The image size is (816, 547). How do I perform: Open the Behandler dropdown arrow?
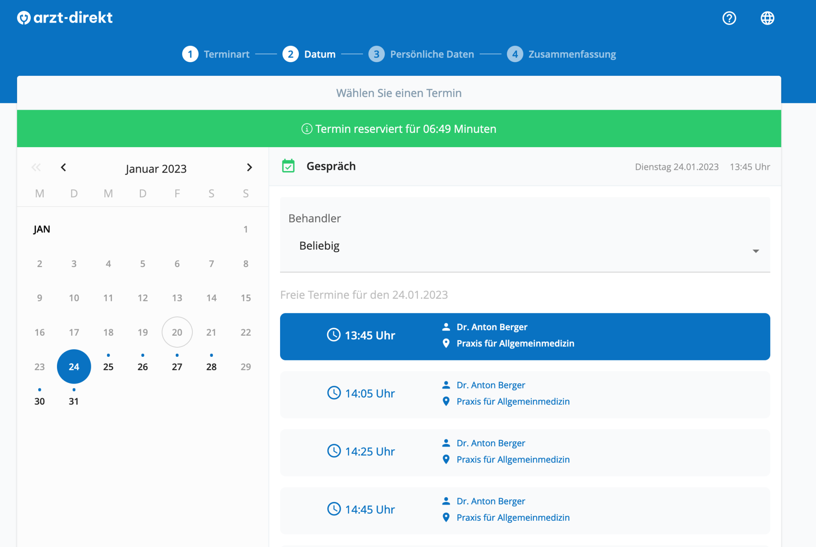755,251
